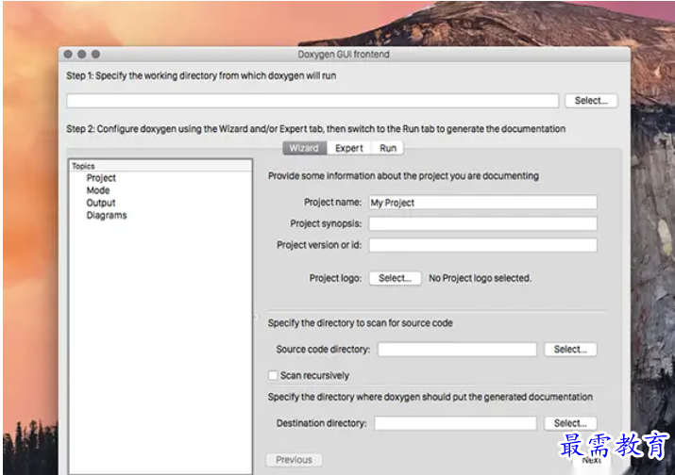Click the Project synopsis field
675x475 pixels.
(x=482, y=223)
